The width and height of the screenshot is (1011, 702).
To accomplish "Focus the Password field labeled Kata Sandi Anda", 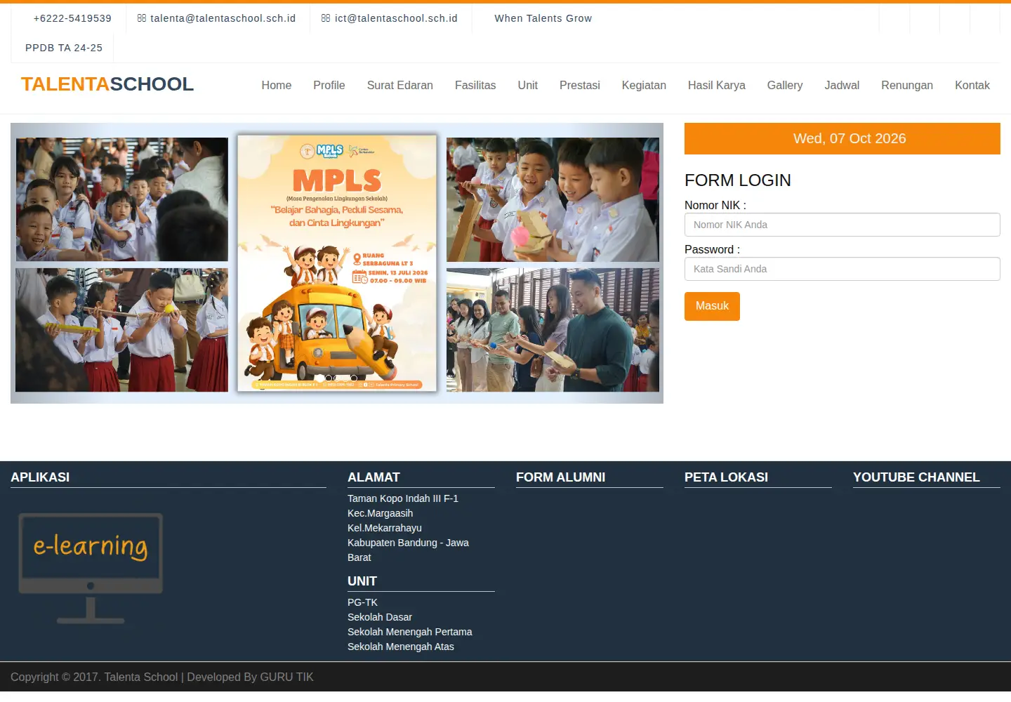I will (842, 269).
